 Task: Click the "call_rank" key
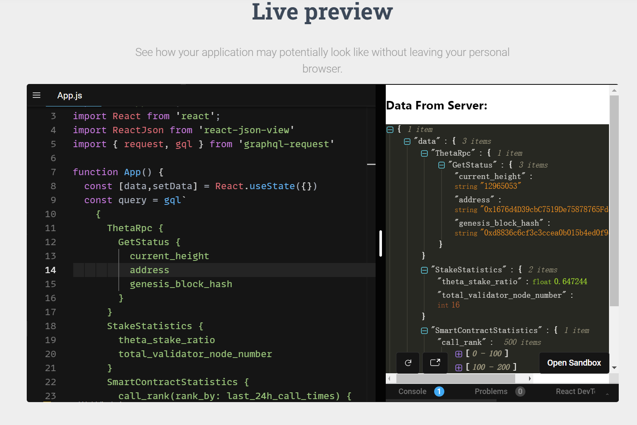point(462,342)
